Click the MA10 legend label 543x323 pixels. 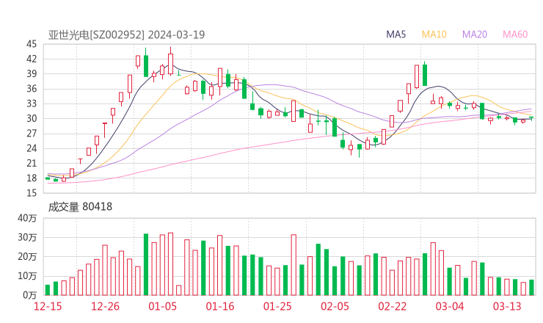coord(434,35)
